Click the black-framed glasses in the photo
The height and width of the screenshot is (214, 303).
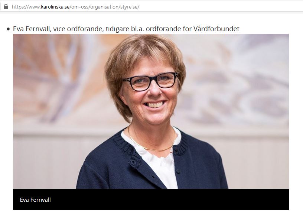pos(150,82)
